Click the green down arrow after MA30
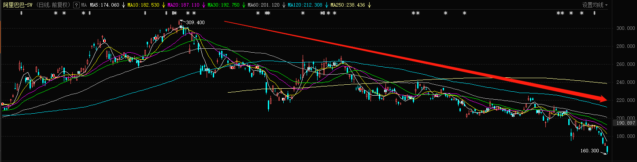The image size is (637, 162). coord(243,5)
